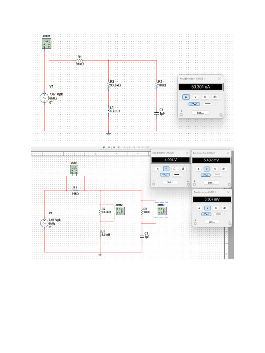Click the 4.994 V reading display
The width and height of the screenshot is (265, 353).
[170, 160]
